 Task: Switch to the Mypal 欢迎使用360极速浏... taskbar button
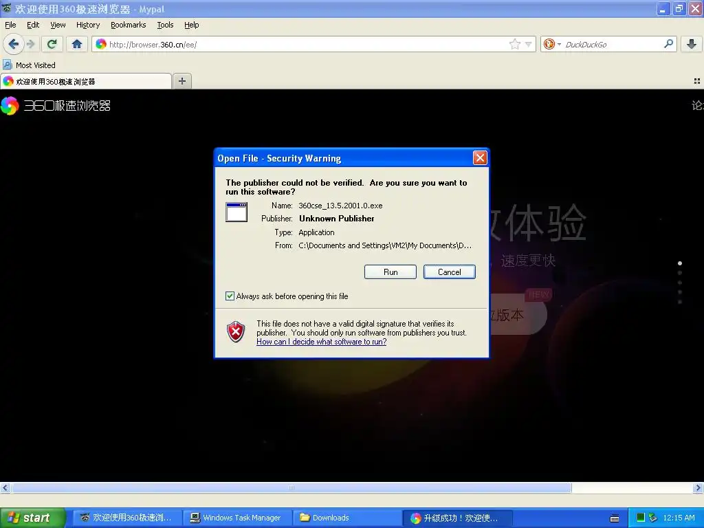point(127,518)
